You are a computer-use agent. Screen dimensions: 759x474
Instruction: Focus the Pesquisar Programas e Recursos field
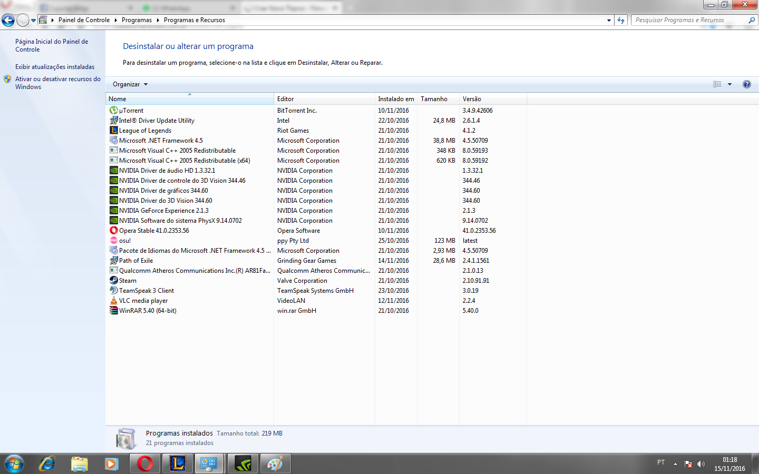coord(690,20)
